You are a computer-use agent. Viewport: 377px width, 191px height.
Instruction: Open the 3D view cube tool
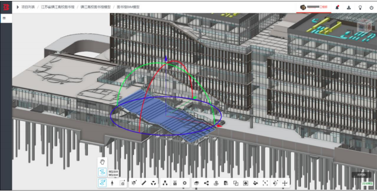click(x=134, y=183)
